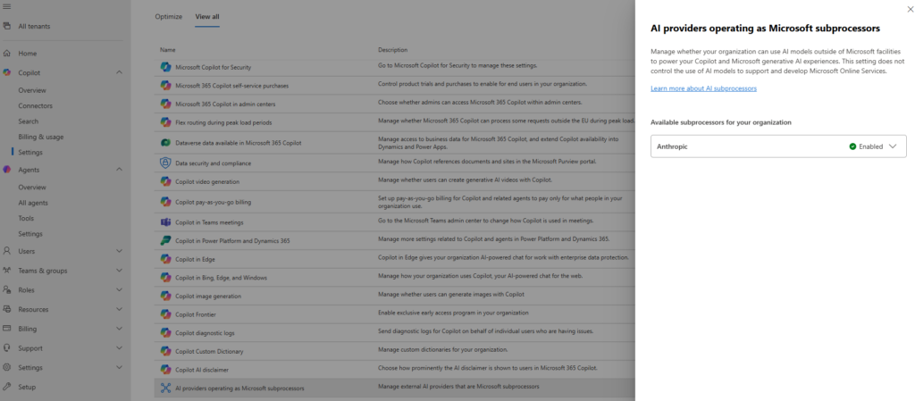Image resolution: width=915 pixels, height=401 pixels.
Task: Open the hamburger navigation menu icon
Action: pos(7,6)
